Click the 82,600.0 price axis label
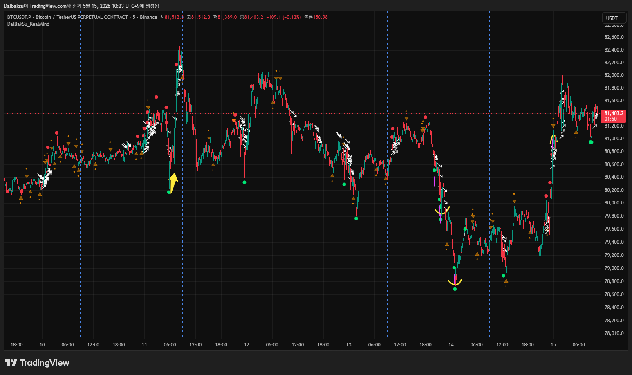The width and height of the screenshot is (632, 375). click(x=614, y=37)
